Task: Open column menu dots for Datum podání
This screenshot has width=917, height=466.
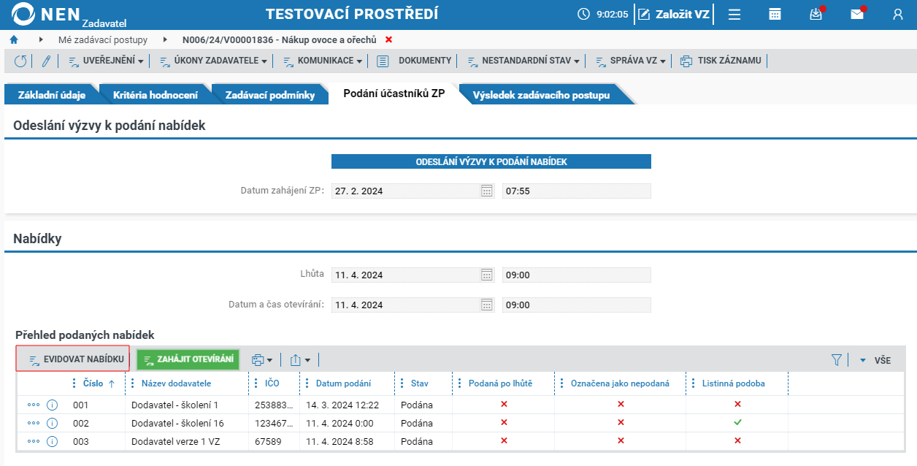Action: point(307,383)
